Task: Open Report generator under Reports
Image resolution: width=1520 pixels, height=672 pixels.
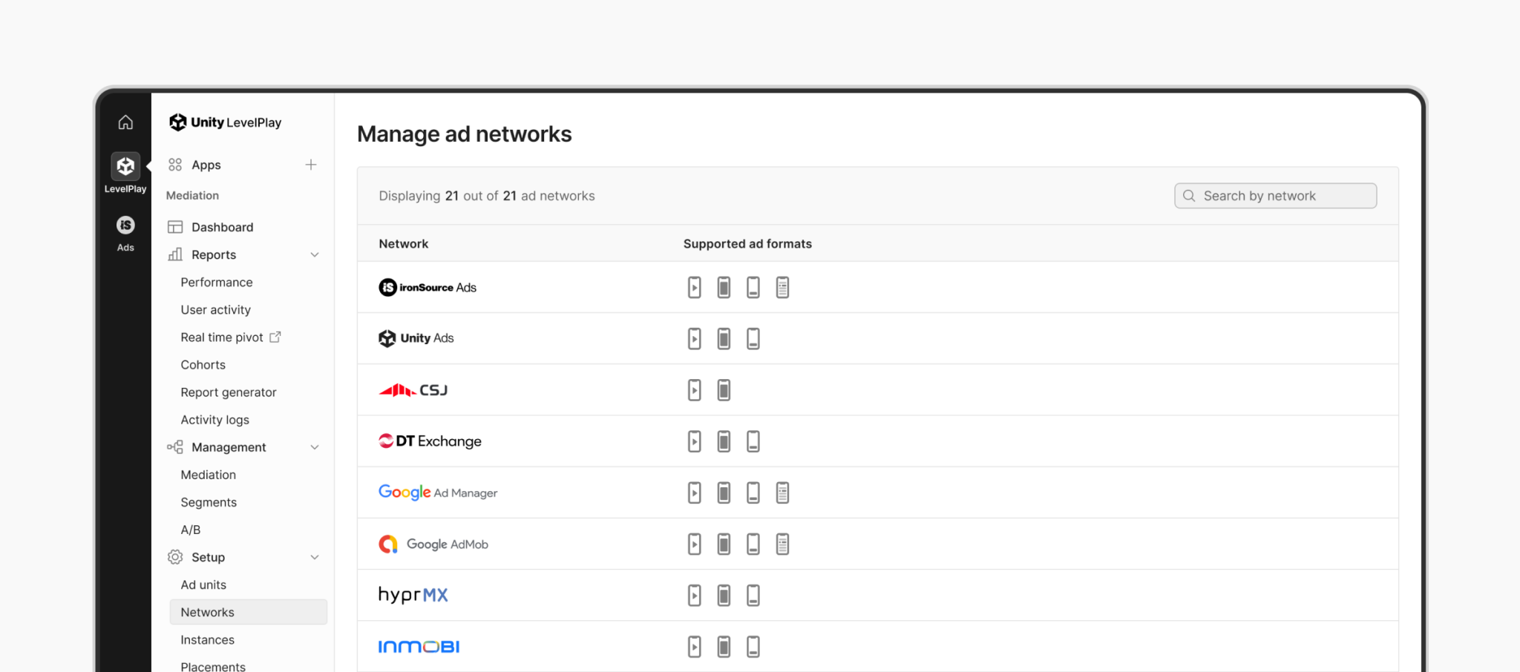Action: pyautogui.click(x=228, y=392)
